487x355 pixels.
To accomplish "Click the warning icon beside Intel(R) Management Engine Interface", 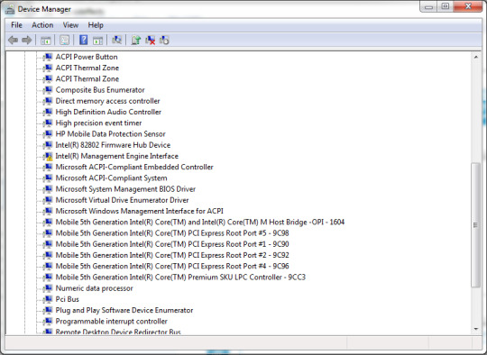I will click(x=48, y=156).
